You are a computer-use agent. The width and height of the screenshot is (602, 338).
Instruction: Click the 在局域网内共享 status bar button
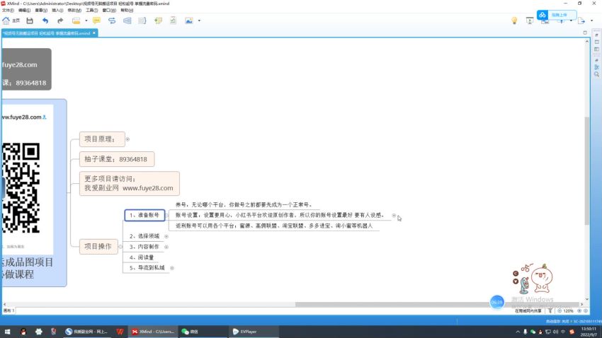(528, 311)
